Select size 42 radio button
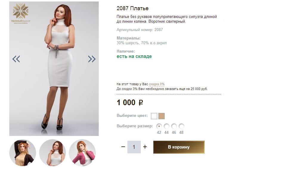Viewport: 281px width, 179px height. (159, 126)
